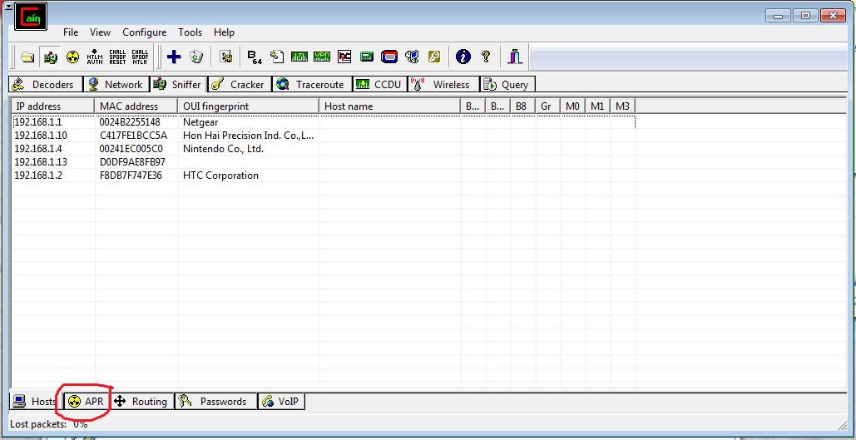This screenshot has height=440, width=856.
Task: Click the Gr column header
Action: pyautogui.click(x=548, y=106)
